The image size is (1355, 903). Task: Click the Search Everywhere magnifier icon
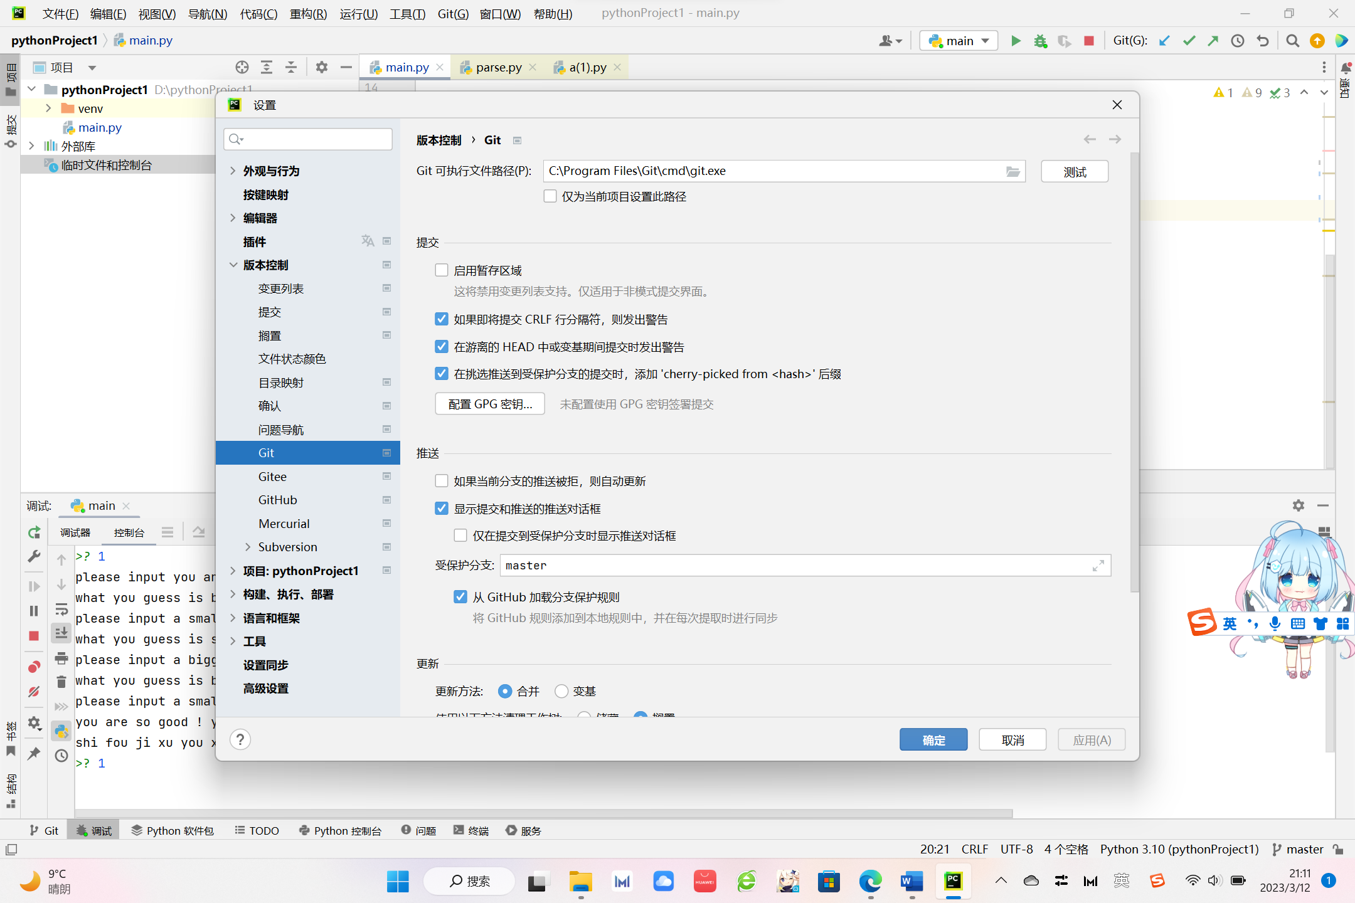coord(1292,41)
